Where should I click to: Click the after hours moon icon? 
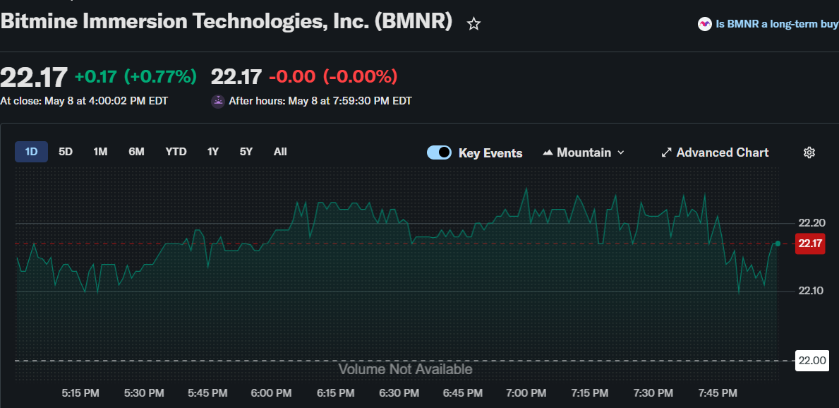point(218,101)
